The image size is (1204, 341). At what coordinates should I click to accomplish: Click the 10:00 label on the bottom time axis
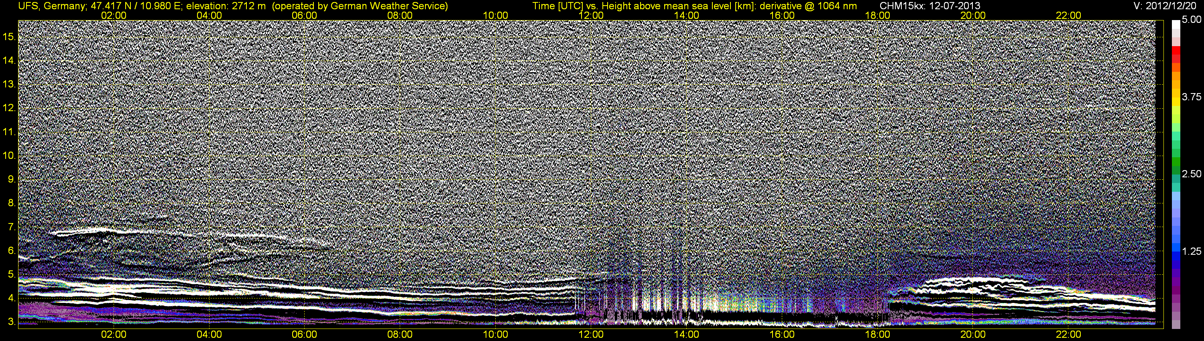point(495,335)
